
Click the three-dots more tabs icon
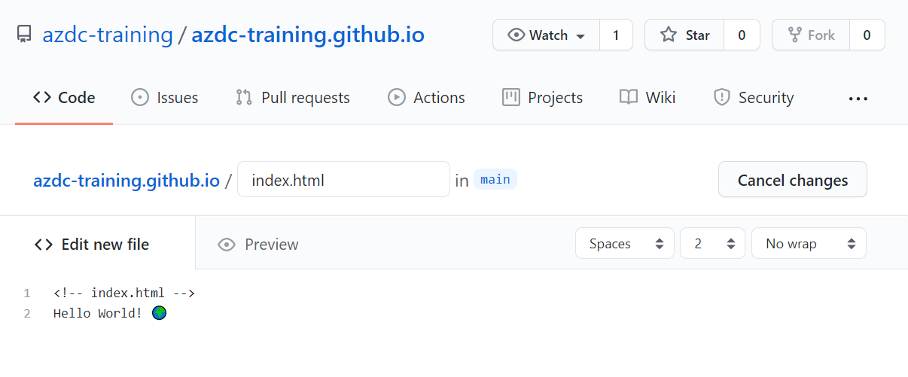tap(858, 98)
